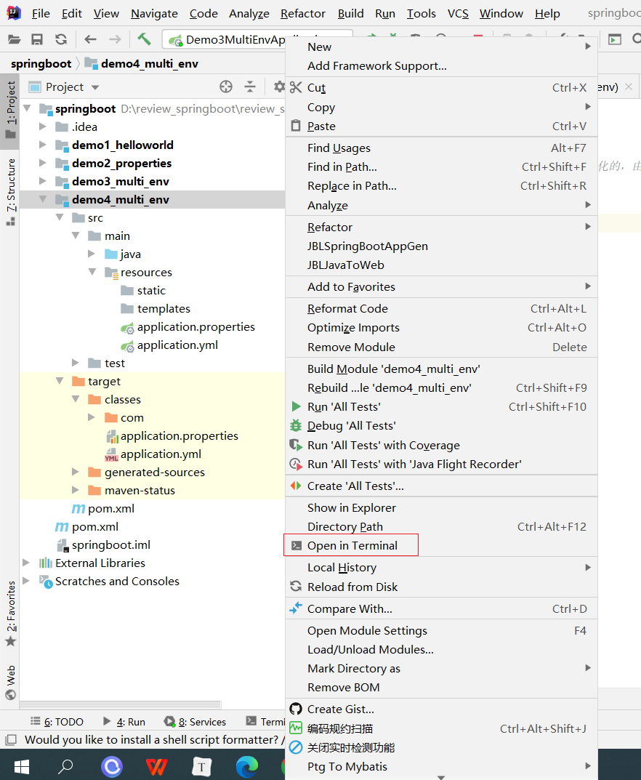641x780 pixels.
Task: Expand the demo1_helloworld module arrow
Action: coord(44,145)
